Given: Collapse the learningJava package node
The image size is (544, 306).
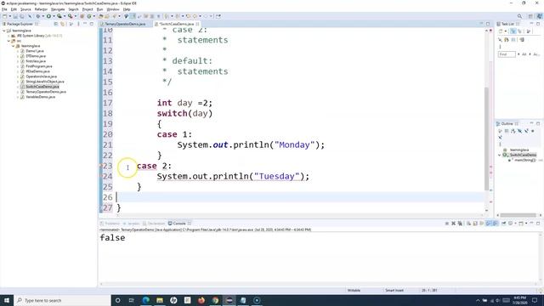Looking at the screenshot, I should click(14, 46).
